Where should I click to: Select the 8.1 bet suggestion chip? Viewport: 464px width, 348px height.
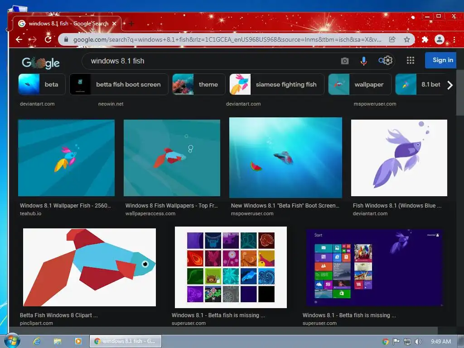coord(419,84)
